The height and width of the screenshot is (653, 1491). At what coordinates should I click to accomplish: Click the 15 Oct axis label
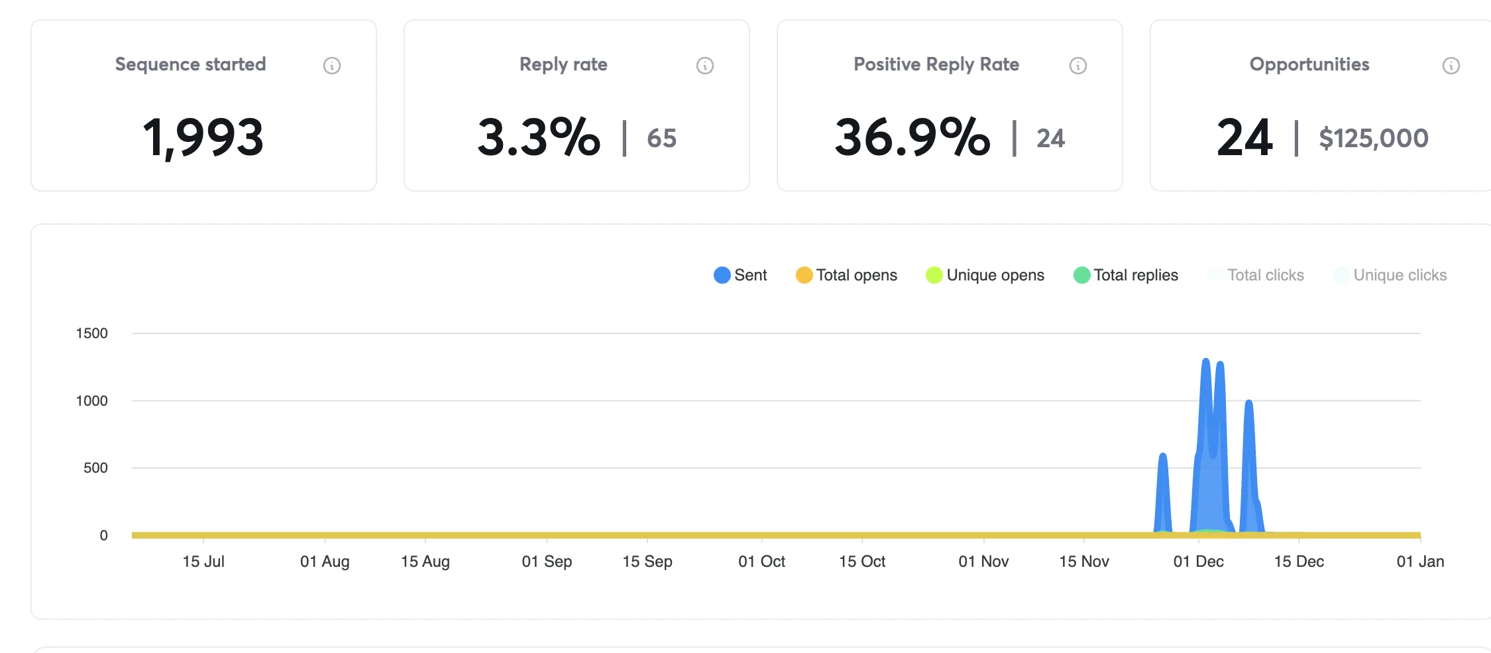tap(862, 562)
